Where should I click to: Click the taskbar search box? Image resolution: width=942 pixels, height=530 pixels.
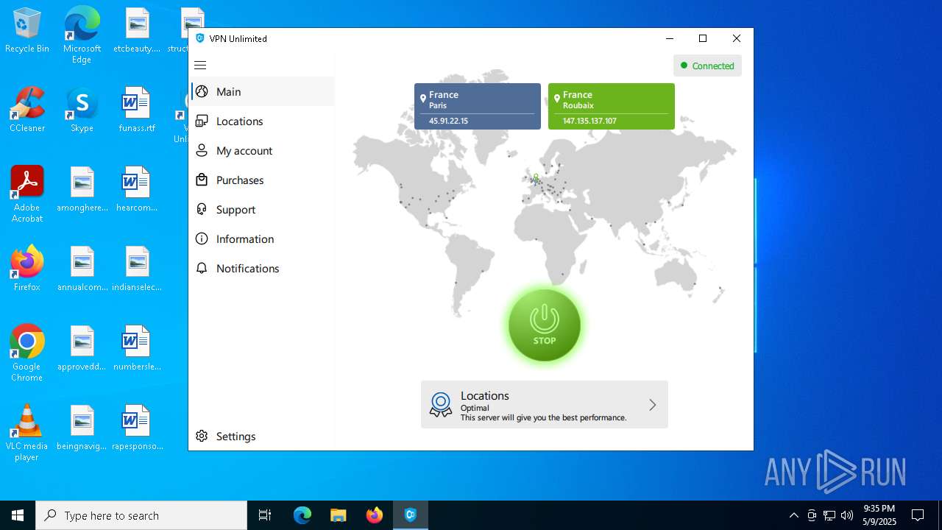(x=141, y=515)
